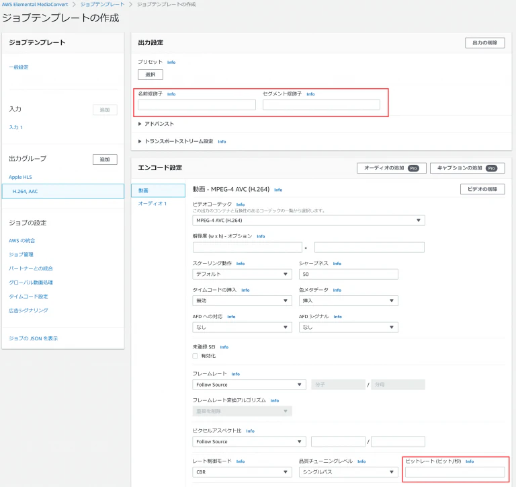Open Info beside 未登録 SEI
The image size is (516, 487).
pos(224,347)
